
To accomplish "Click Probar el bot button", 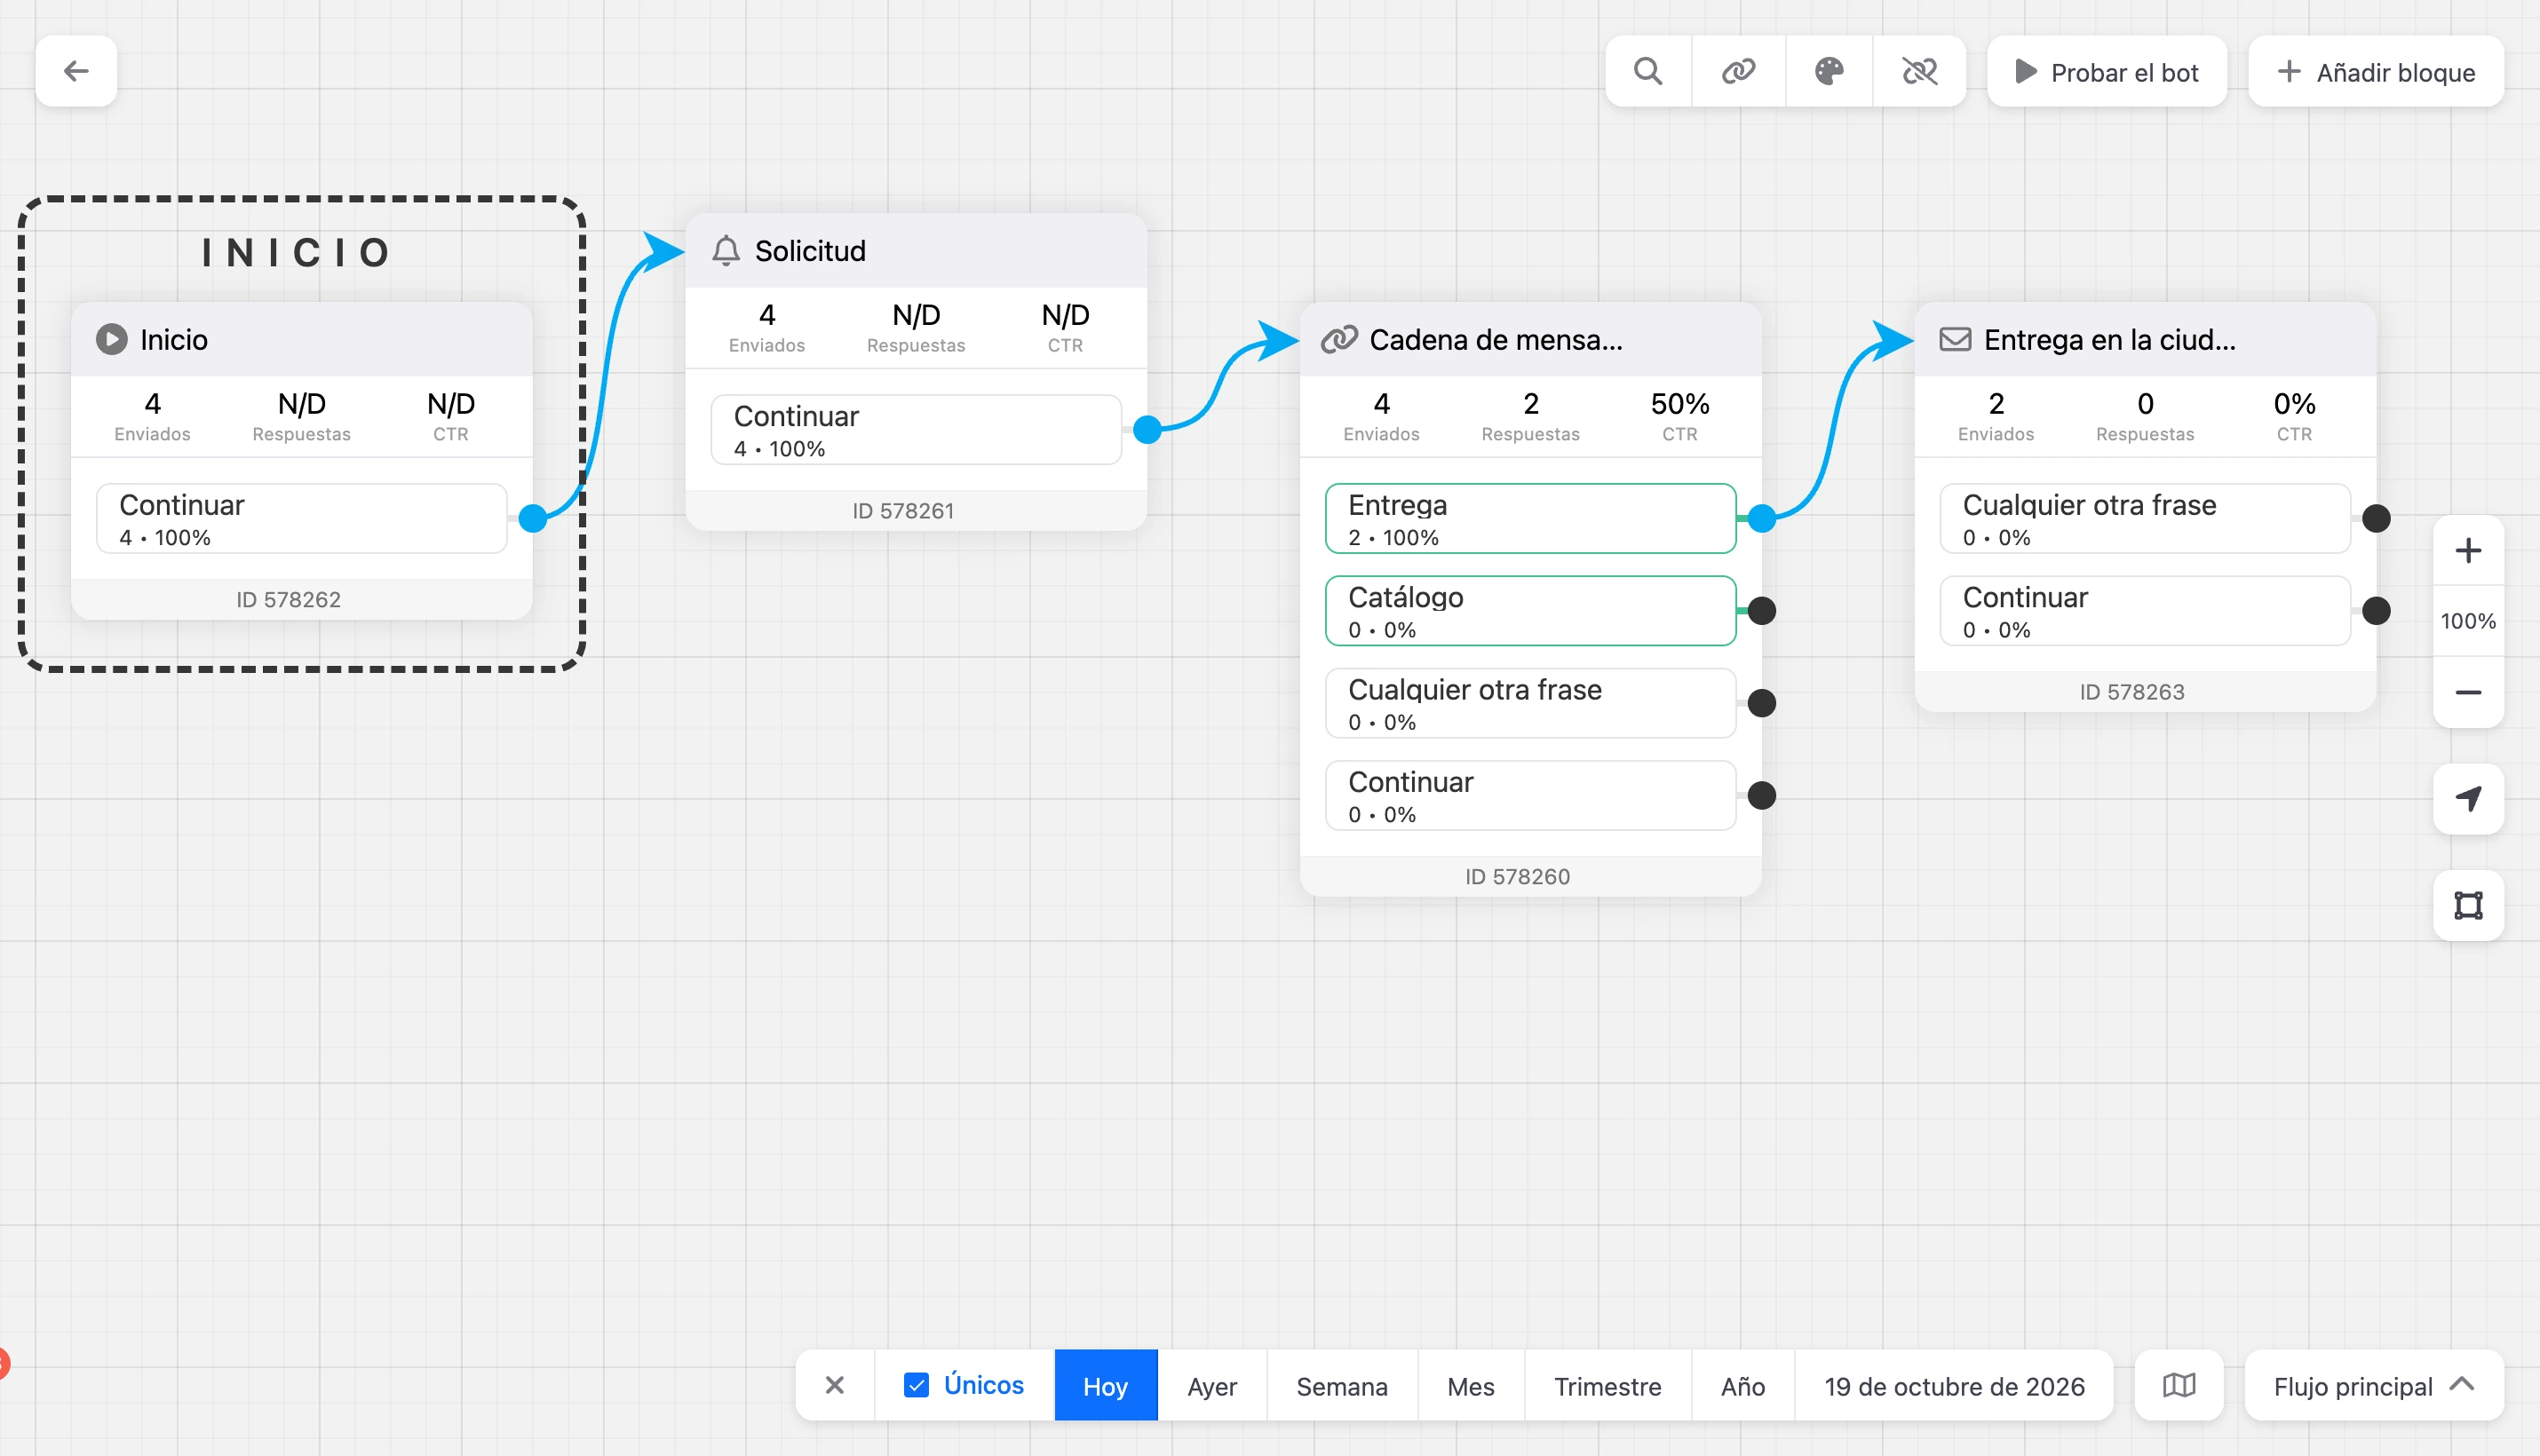I will pyautogui.click(x=2107, y=72).
